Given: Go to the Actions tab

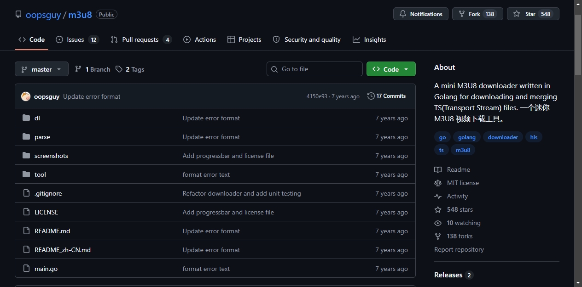Looking at the screenshot, I should [x=199, y=39].
